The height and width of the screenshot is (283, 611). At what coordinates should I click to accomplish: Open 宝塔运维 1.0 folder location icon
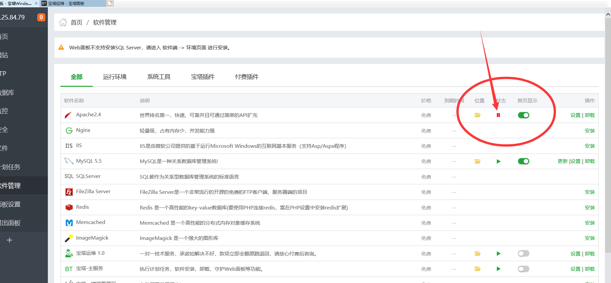477,254
